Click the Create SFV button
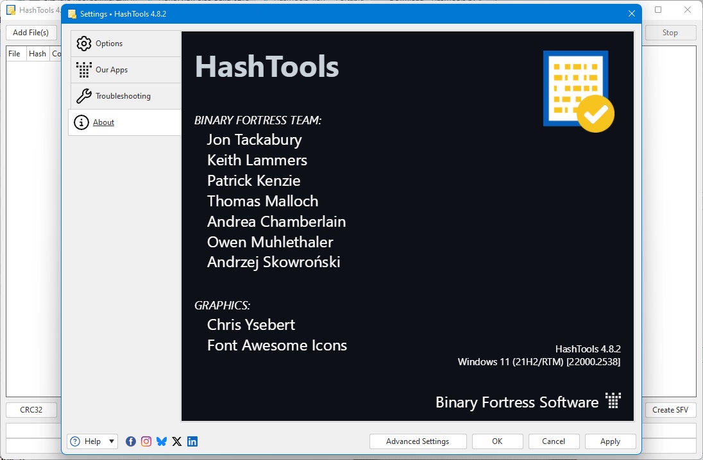This screenshot has height=460, width=703. coord(670,410)
